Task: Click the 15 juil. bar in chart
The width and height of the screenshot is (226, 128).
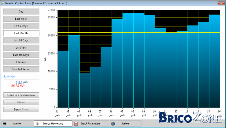Action: (214, 61)
